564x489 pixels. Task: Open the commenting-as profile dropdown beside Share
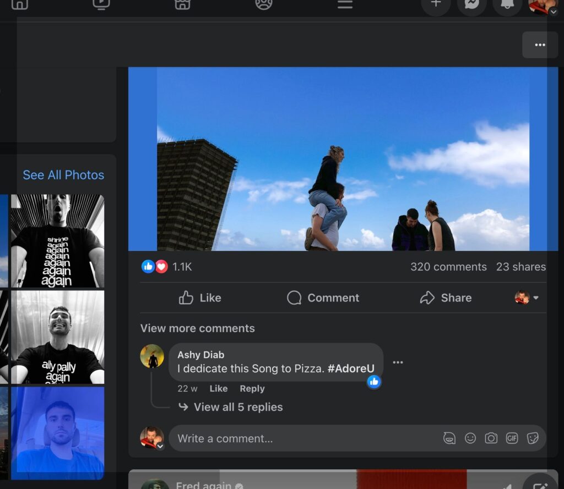tap(527, 298)
